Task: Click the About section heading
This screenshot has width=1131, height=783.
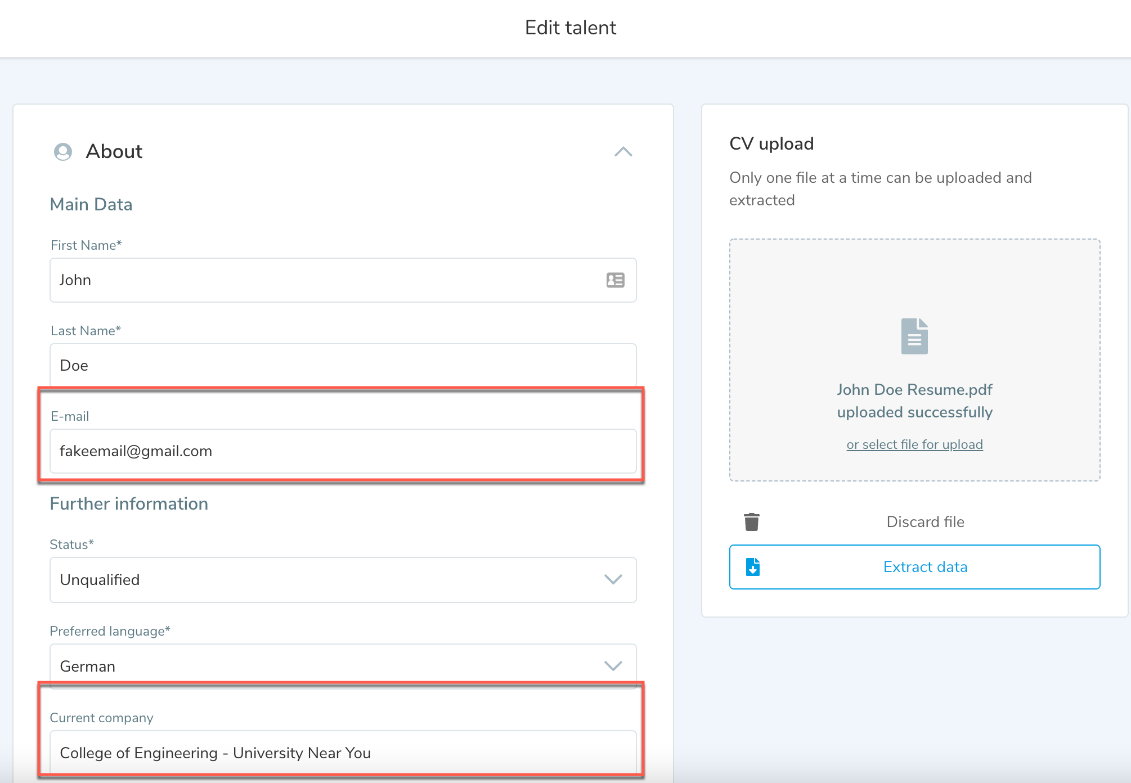Action: pyautogui.click(x=114, y=152)
